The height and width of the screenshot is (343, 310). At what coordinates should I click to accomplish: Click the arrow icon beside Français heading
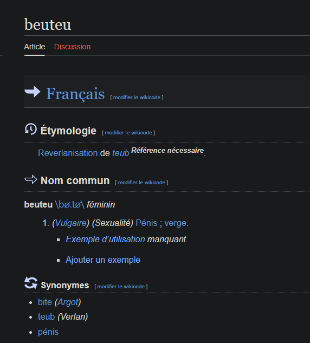coord(33,92)
